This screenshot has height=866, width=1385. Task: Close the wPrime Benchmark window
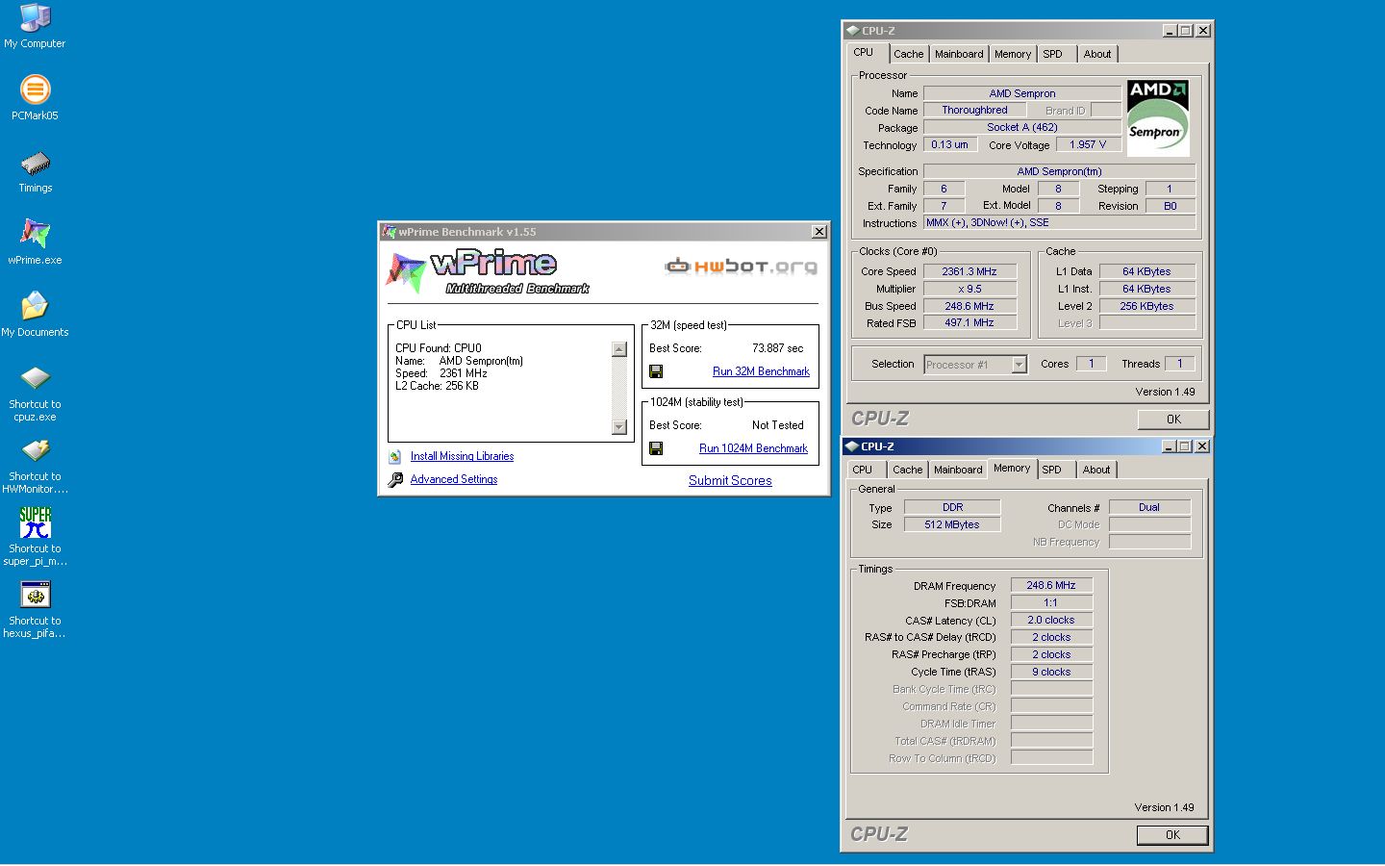coord(818,232)
